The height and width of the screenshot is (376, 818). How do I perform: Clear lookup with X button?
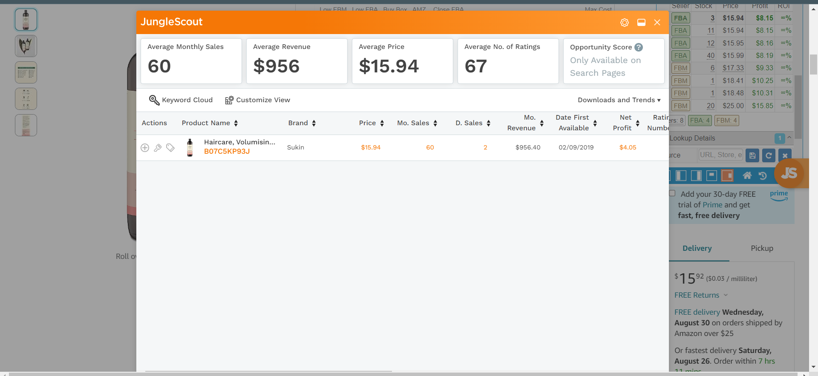[x=785, y=155]
